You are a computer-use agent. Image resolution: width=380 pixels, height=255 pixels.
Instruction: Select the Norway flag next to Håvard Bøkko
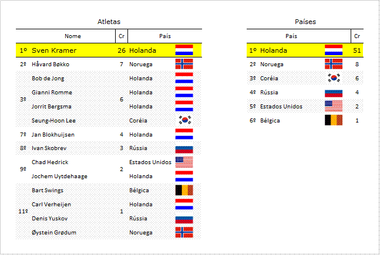point(184,64)
